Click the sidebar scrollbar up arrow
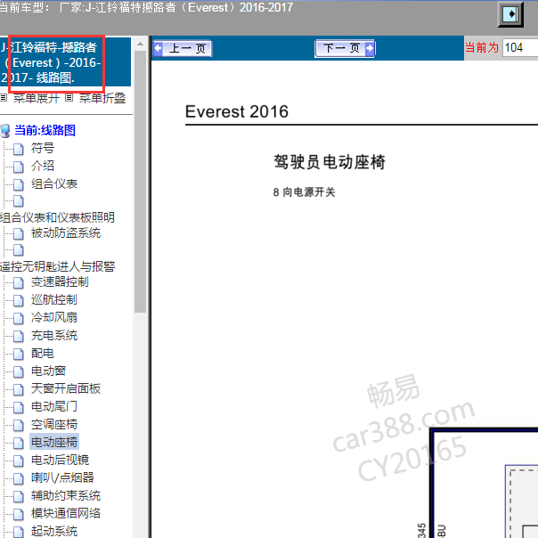 (141, 44)
